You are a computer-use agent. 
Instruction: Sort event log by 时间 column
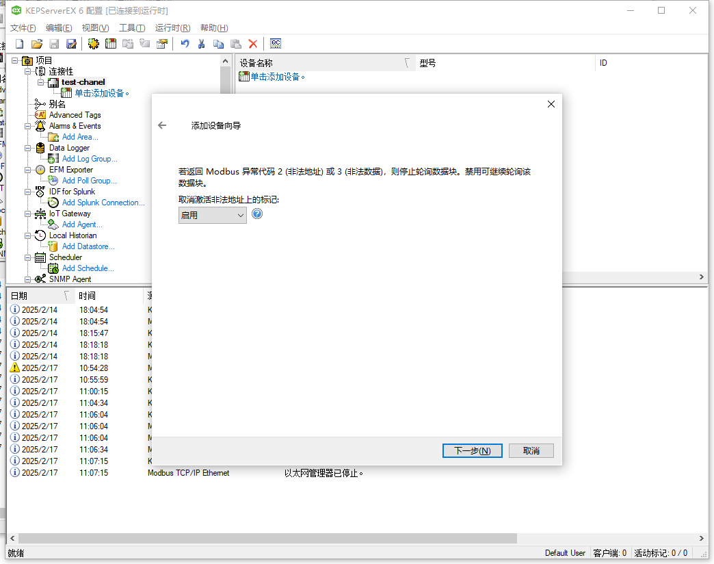pos(109,296)
